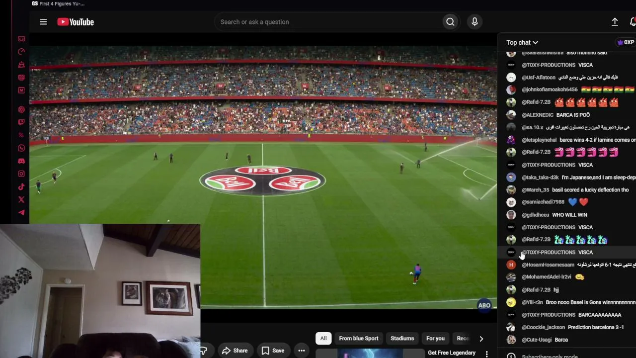Click @Ylli-r3n username in chat

pyautogui.click(x=532, y=302)
